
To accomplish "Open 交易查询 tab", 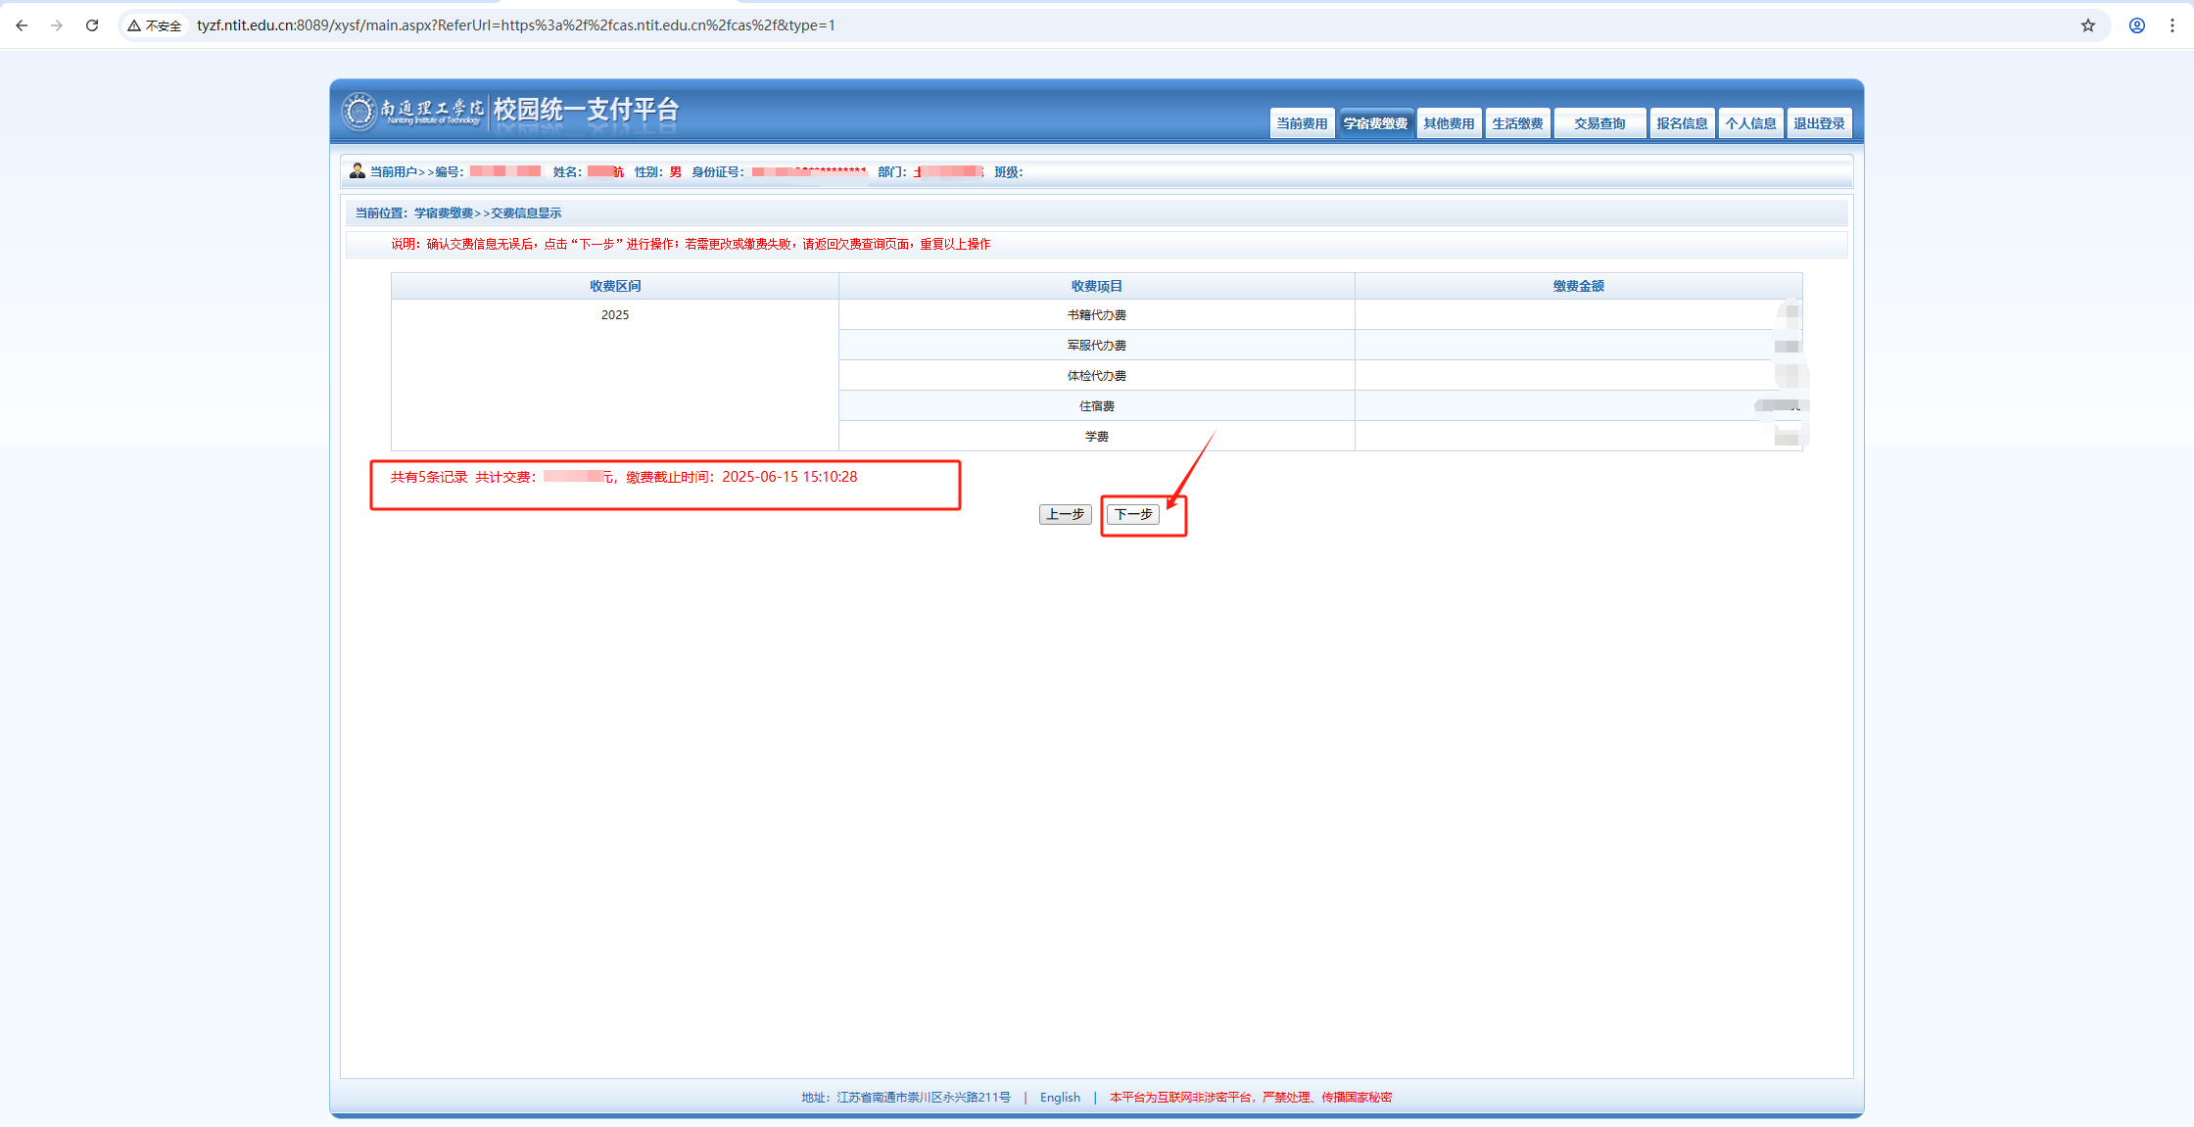I will click(1599, 123).
